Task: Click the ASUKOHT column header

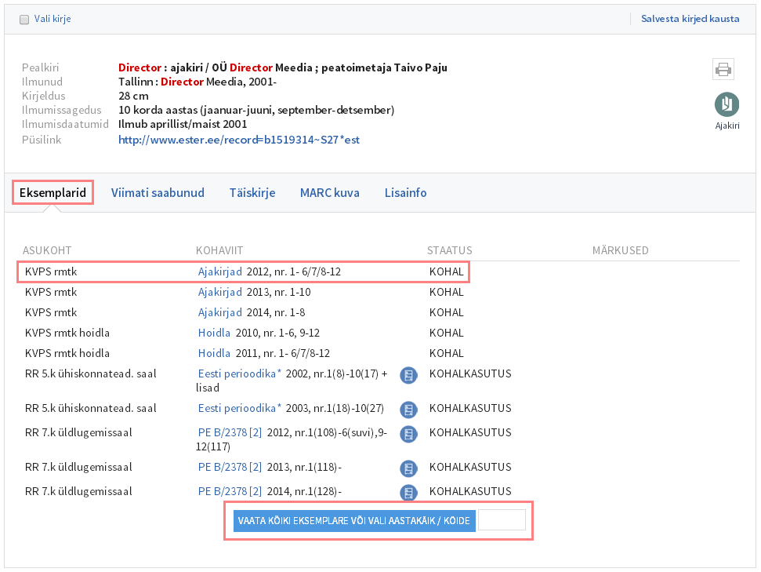Action: click(47, 250)
